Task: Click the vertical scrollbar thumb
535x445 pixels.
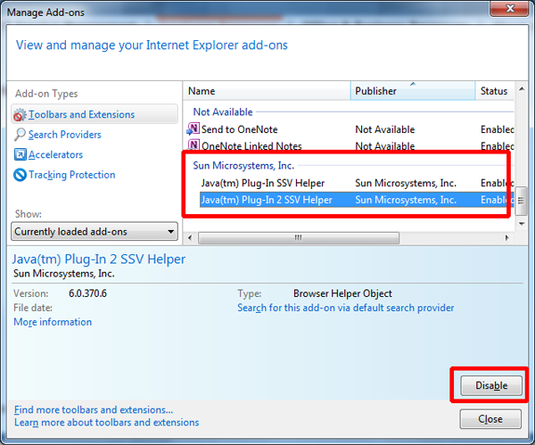Action: 521,201
